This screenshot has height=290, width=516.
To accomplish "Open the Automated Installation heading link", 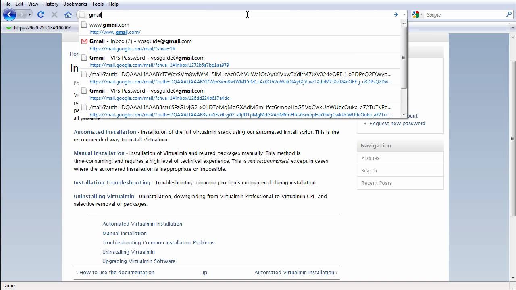I will [105, 132].
